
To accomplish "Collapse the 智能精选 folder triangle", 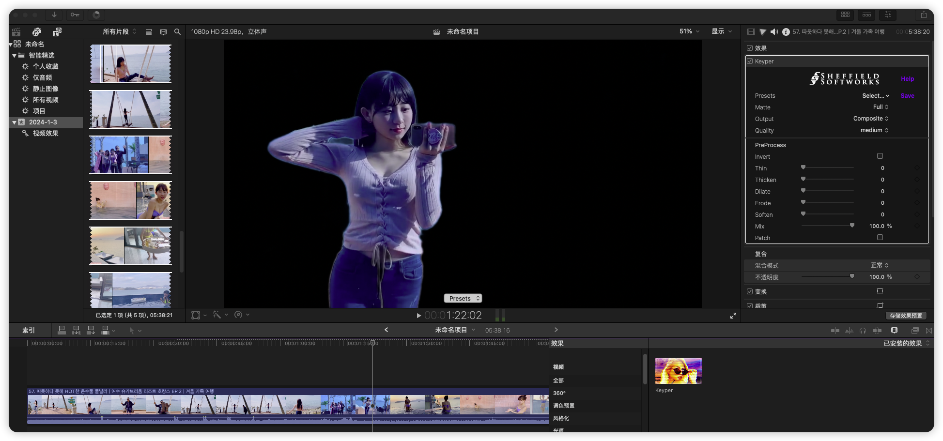I will point(15,56).
